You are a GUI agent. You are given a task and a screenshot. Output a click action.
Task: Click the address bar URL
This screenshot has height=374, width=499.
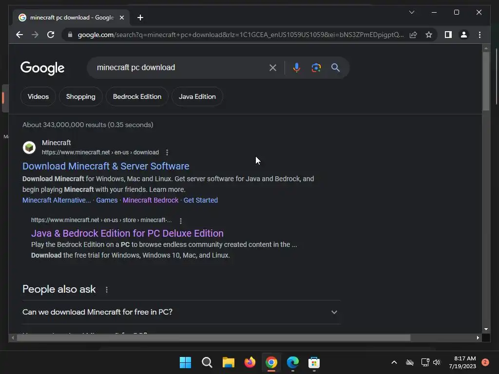point(241,35)
